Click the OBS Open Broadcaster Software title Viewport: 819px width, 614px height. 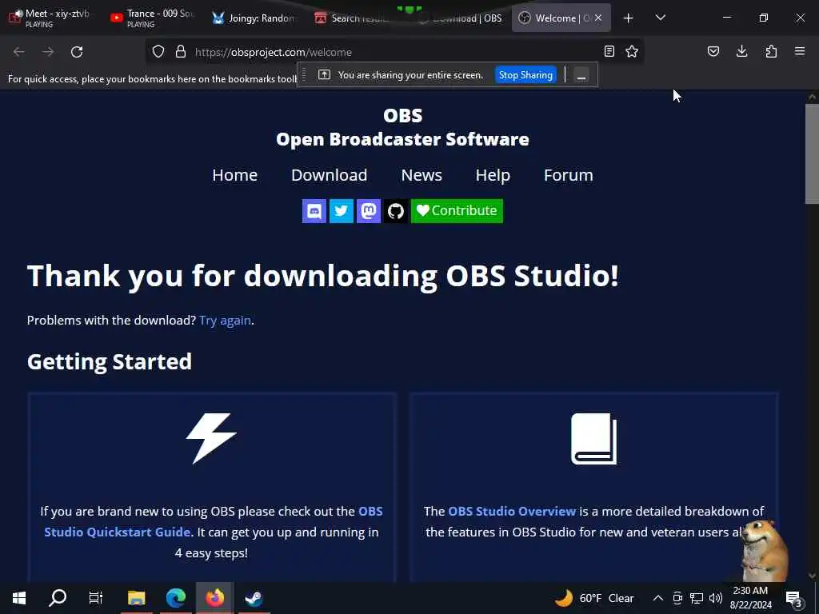click(402, 127)
